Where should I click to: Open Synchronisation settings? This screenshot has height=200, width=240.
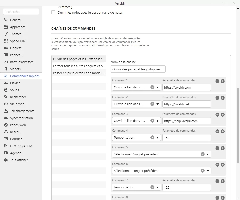click(x=21, y=118)
